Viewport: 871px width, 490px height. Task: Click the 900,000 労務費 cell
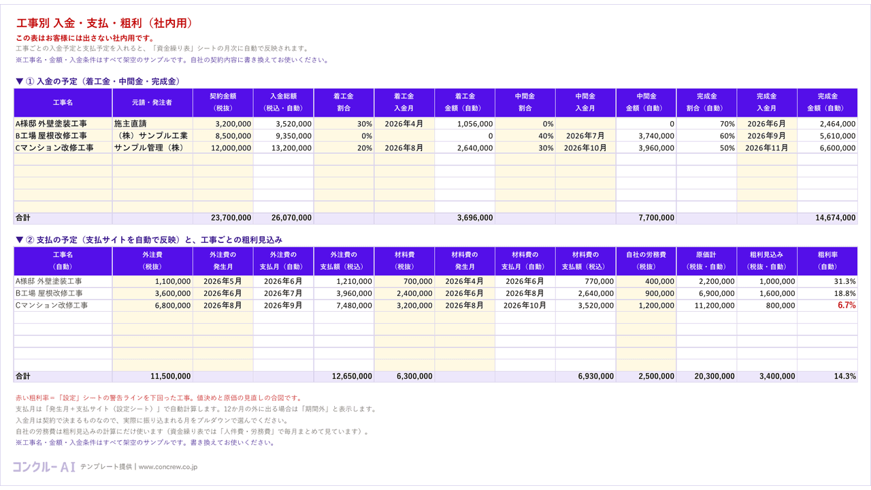pyautogui.click(x=646, y=293)
